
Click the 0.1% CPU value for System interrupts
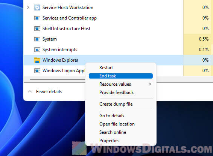pyautogui.click(x=204, y=50)
